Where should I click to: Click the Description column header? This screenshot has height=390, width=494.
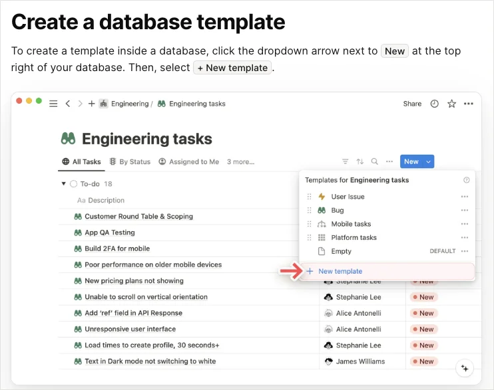(101, 200)
